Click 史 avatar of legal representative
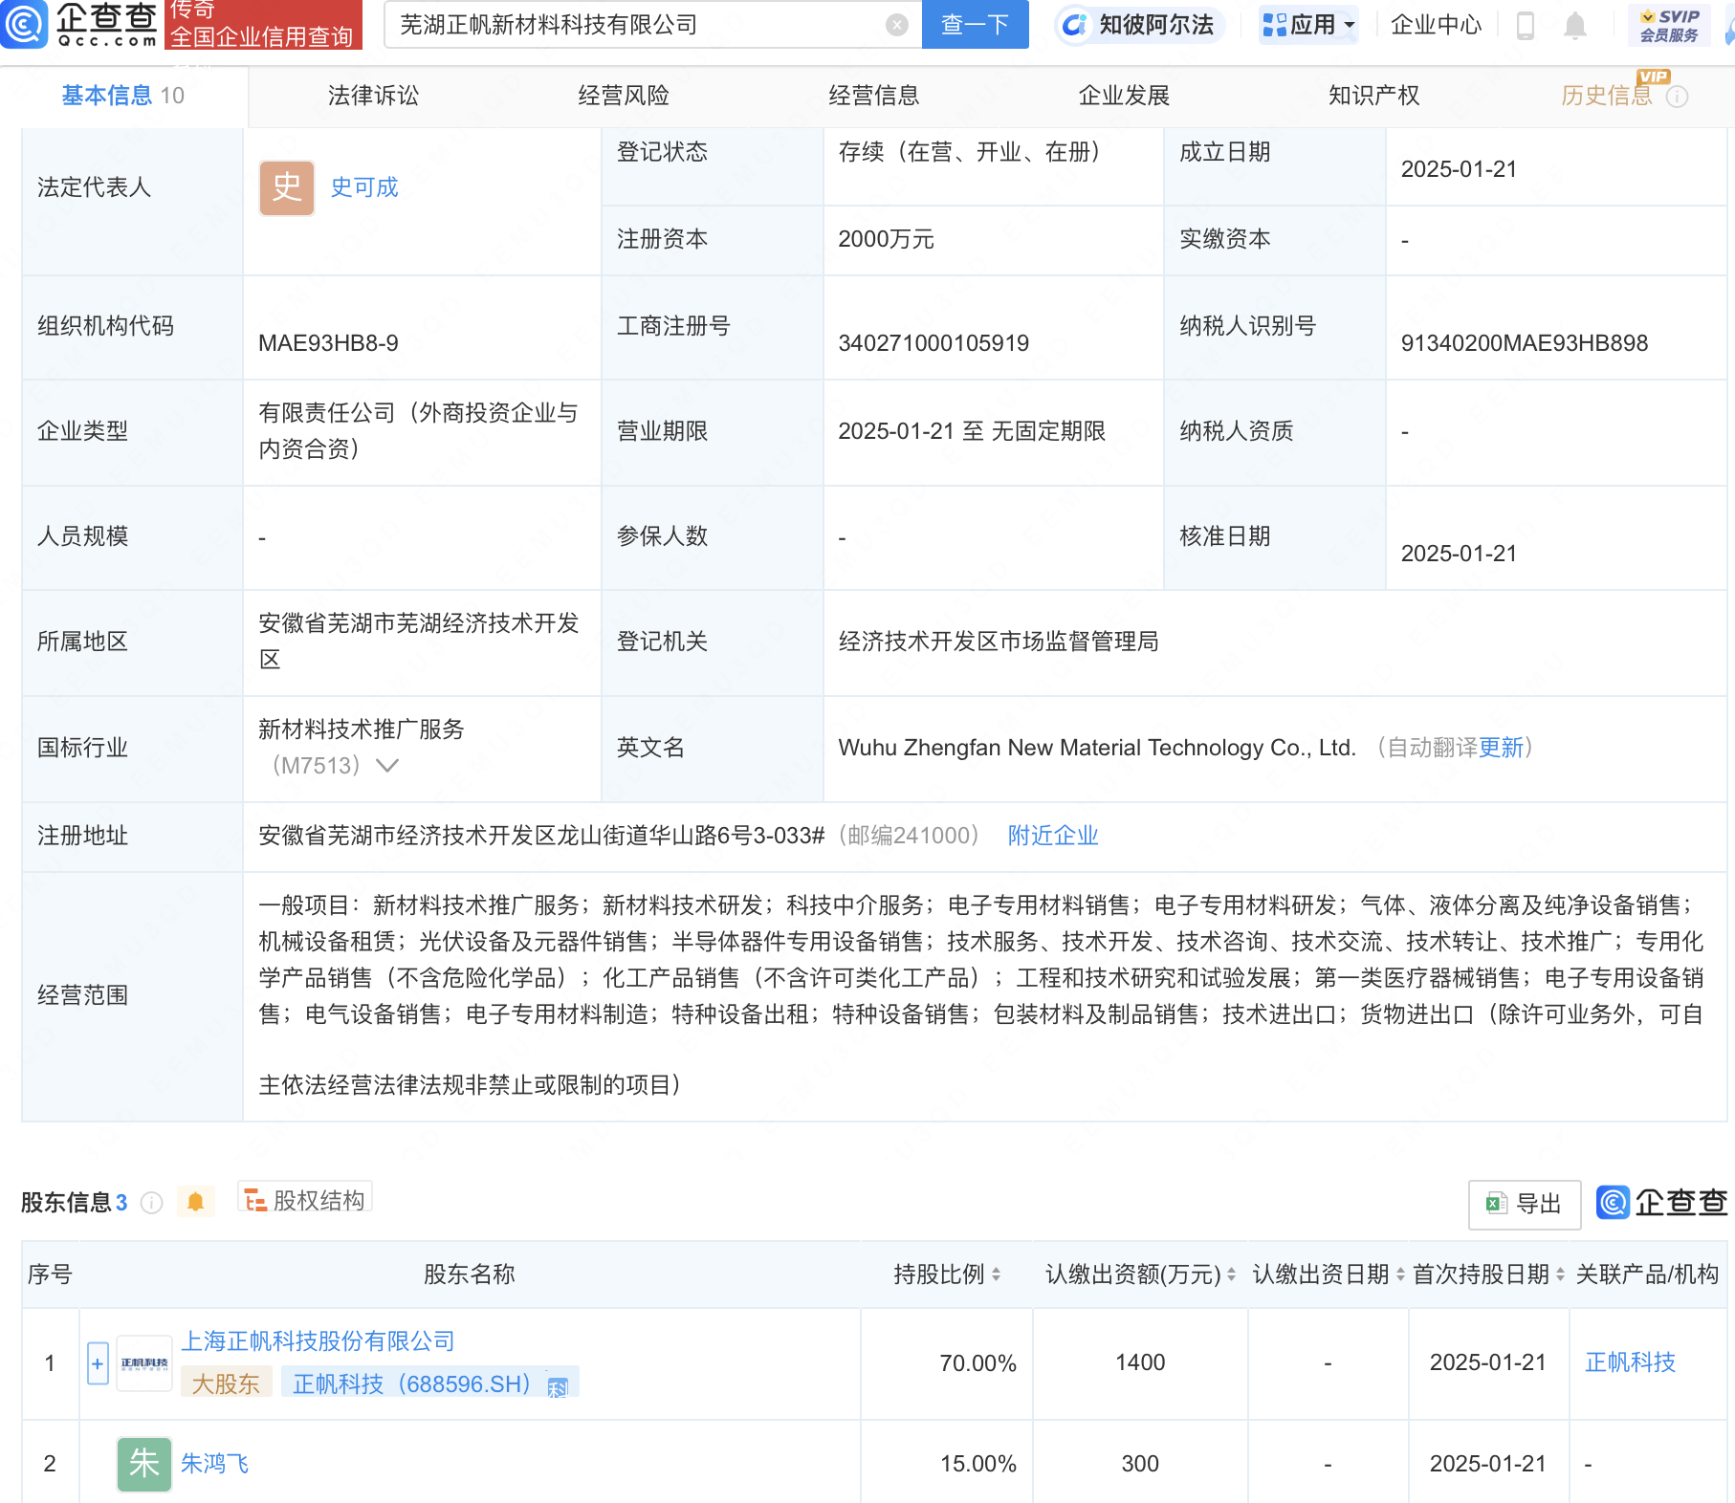This screenshot has height=1503, width=1735. (287, 187)
